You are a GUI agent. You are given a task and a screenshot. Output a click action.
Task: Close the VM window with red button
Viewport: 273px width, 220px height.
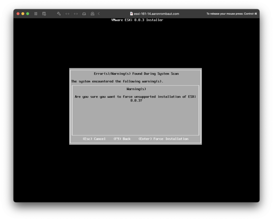tap(18, 14)
